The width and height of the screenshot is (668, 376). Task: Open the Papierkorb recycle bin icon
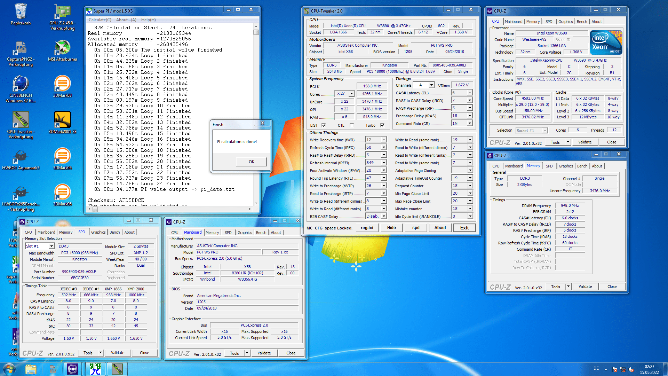[x=21, y=14]
